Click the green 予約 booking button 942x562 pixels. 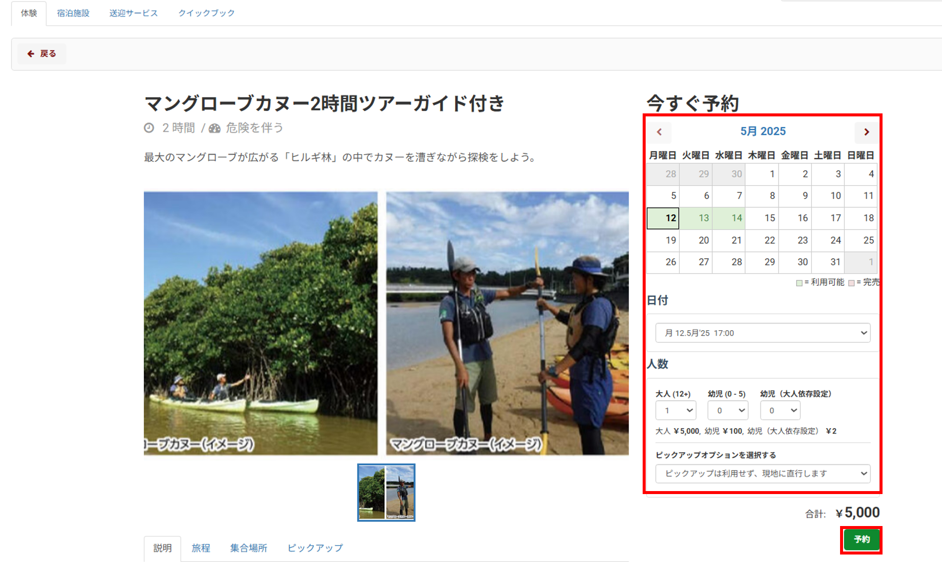pos(861,540)
